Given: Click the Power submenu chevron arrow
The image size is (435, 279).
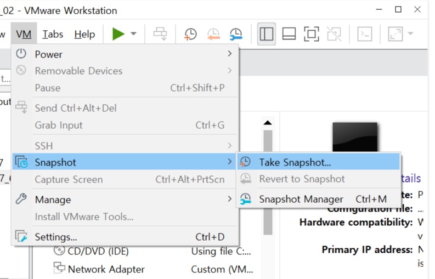Looking at the screenshot, I should click(230, 54).
